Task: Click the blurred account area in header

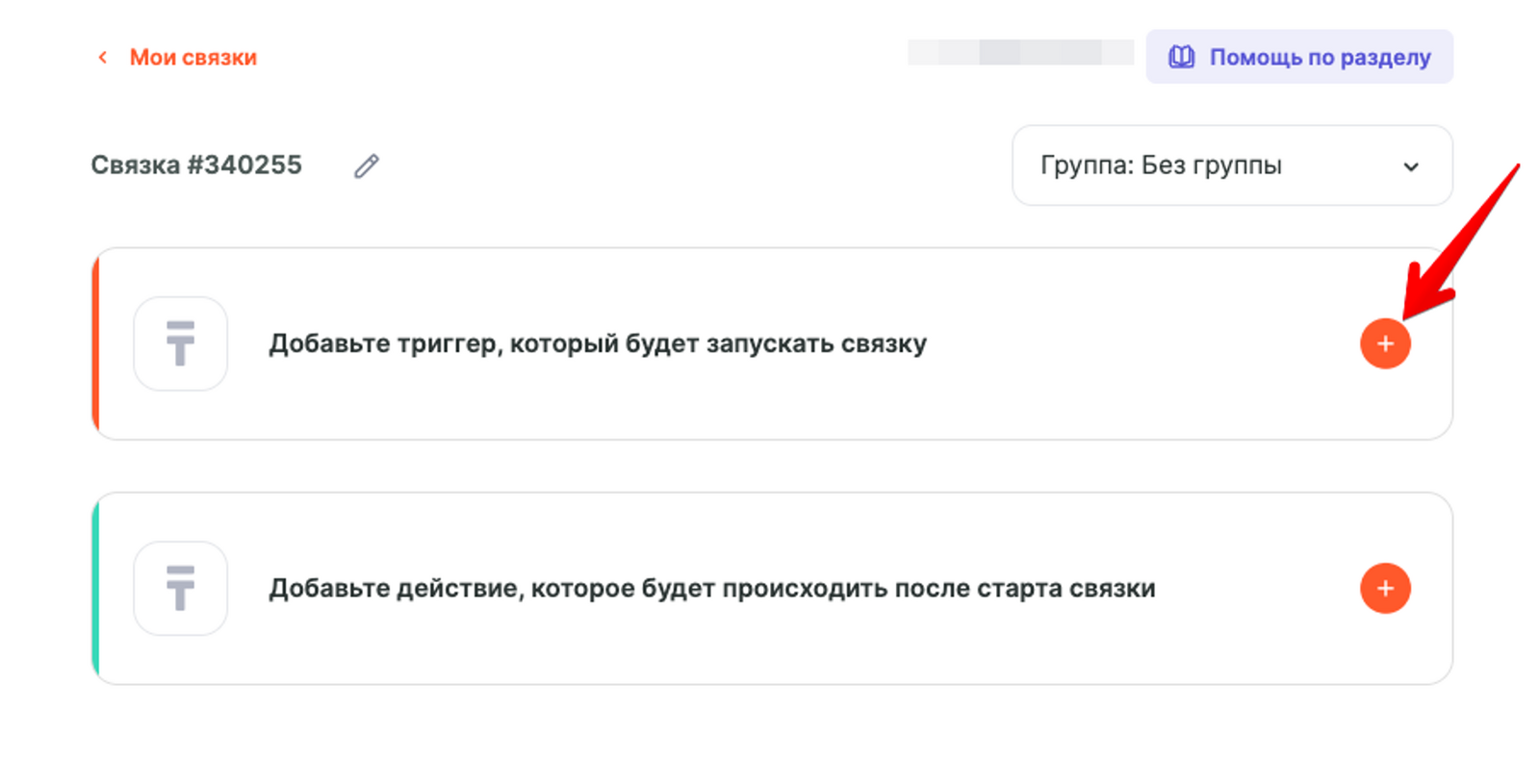Action: tap(1020, 52)
